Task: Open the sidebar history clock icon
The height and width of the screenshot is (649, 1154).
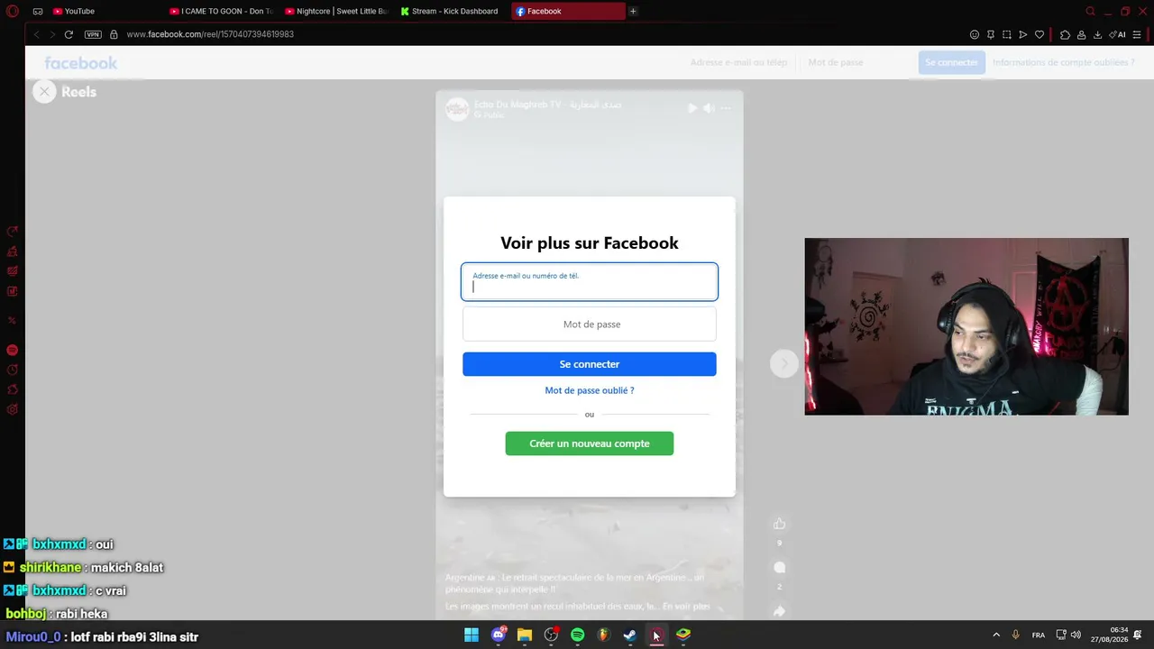Action: pos(13,370)
